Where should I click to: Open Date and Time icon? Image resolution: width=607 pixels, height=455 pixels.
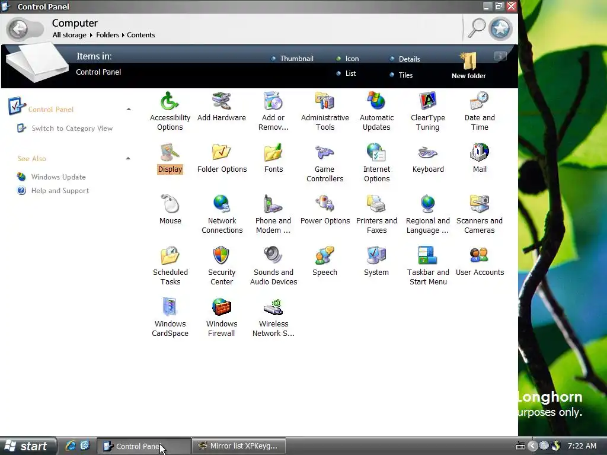point(479,101)
